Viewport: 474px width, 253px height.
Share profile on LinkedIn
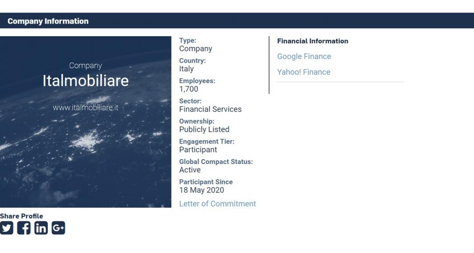coord(41,228)
